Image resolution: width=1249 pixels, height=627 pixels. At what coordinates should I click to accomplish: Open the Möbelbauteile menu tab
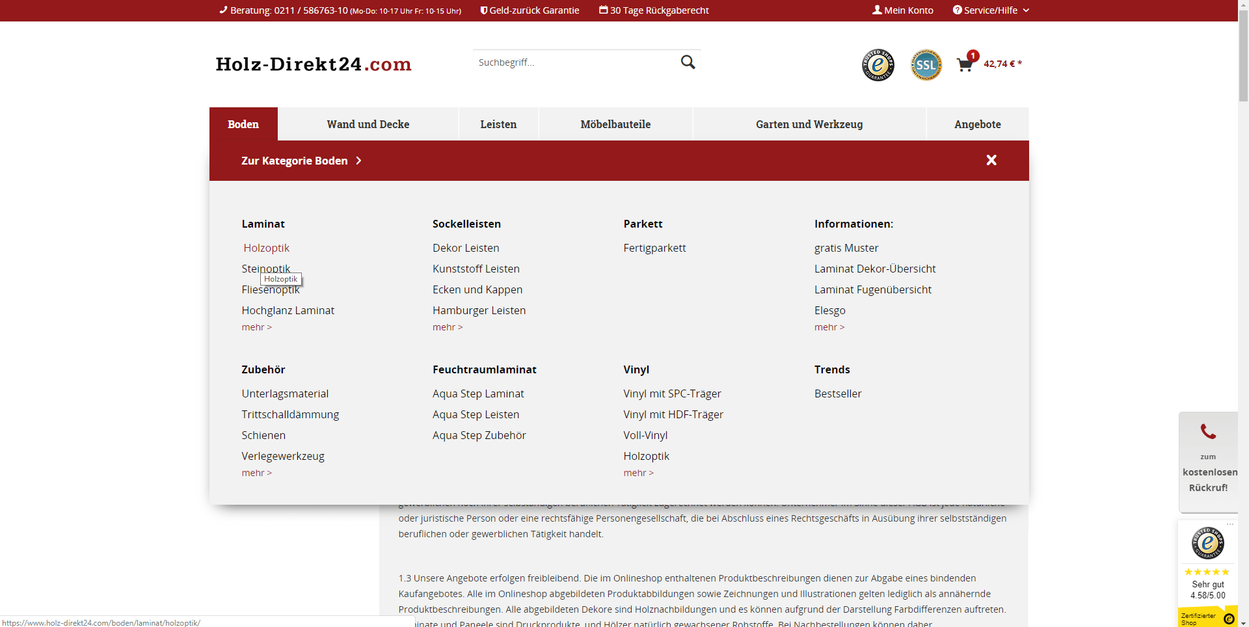615,124
